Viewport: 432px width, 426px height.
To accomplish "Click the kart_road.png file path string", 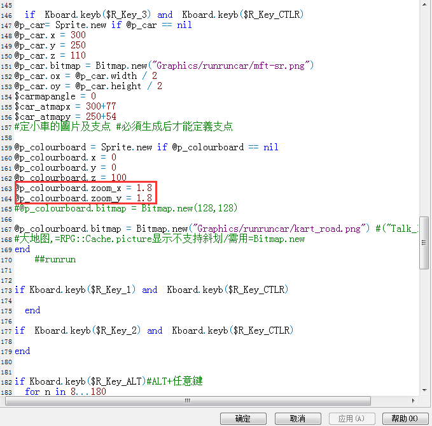I will 279,229.
